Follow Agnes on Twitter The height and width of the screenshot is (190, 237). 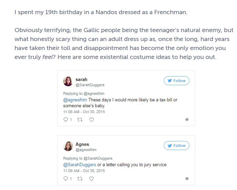pos(176,146)
